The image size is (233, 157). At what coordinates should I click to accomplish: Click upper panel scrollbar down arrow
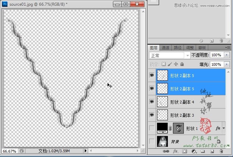(228, 35)
